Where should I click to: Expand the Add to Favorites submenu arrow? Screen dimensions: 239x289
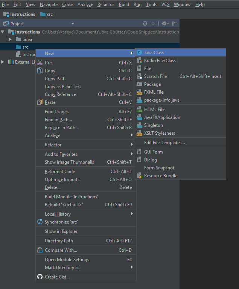coord(132,154)
